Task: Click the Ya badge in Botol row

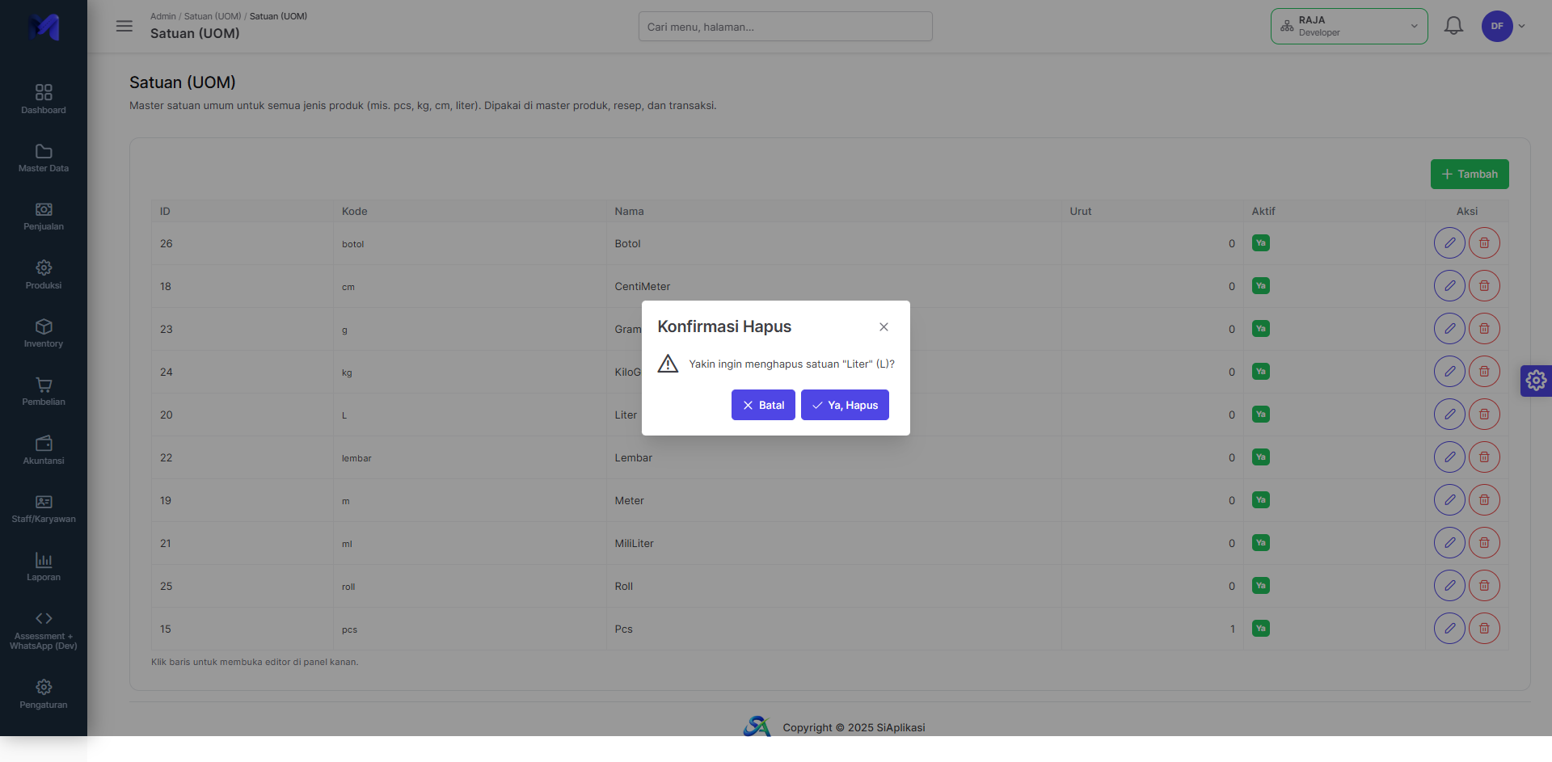Action: [1260, 243]
